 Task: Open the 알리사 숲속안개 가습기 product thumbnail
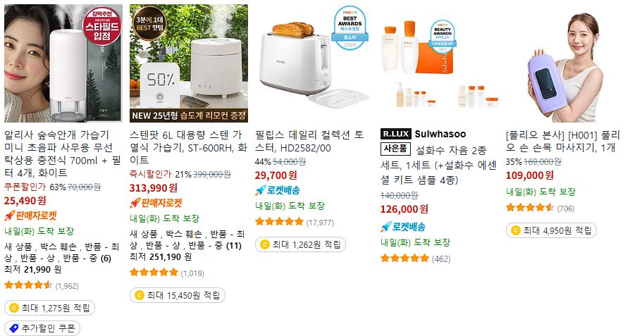point(63,63)
